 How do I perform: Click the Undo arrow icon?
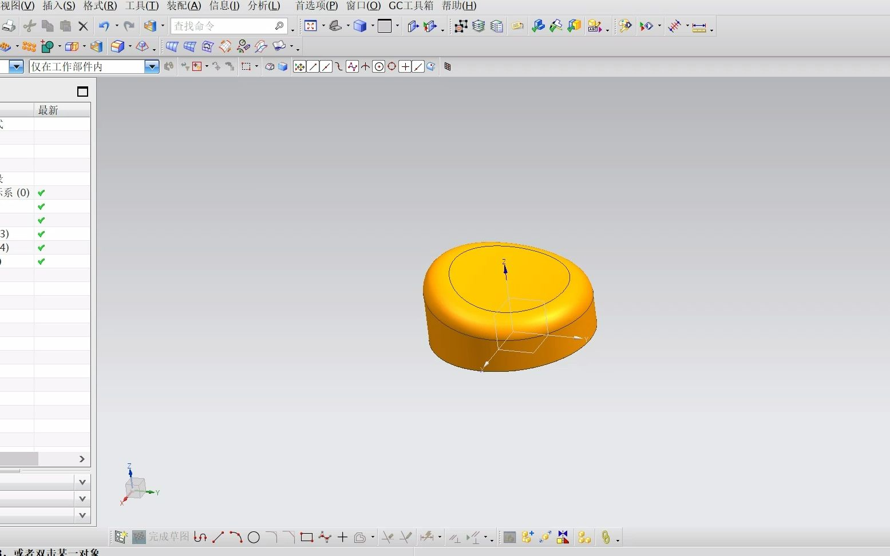click(x=104, y=26)
